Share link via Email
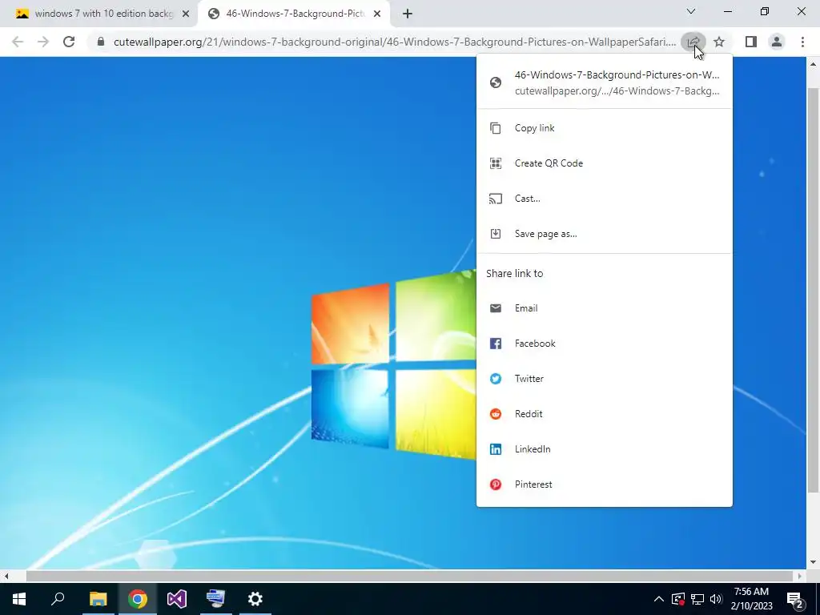820x615 pixels. [604, 308]
